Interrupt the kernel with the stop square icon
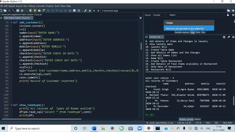Image resolution: width=235 pixels, height=132 pixels. tap(224, 37)
